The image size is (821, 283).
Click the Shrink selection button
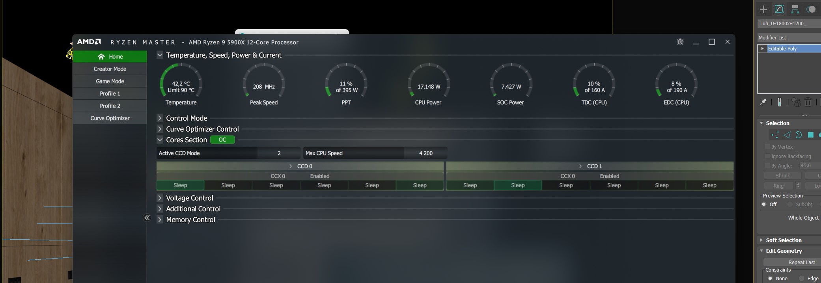783,175
